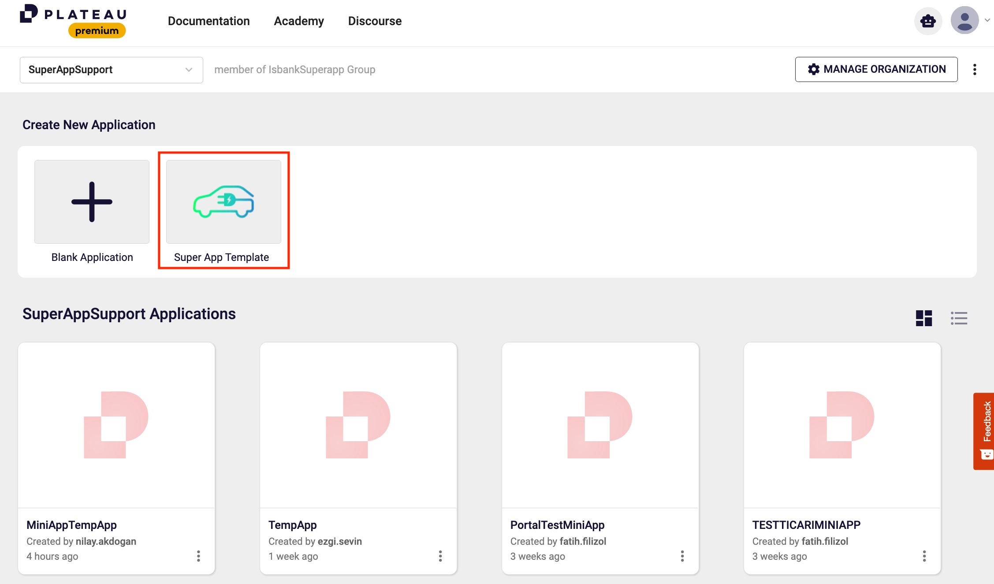Click the Manage Organization button
This screenshot has height=584, width=994.
[876, 69]
